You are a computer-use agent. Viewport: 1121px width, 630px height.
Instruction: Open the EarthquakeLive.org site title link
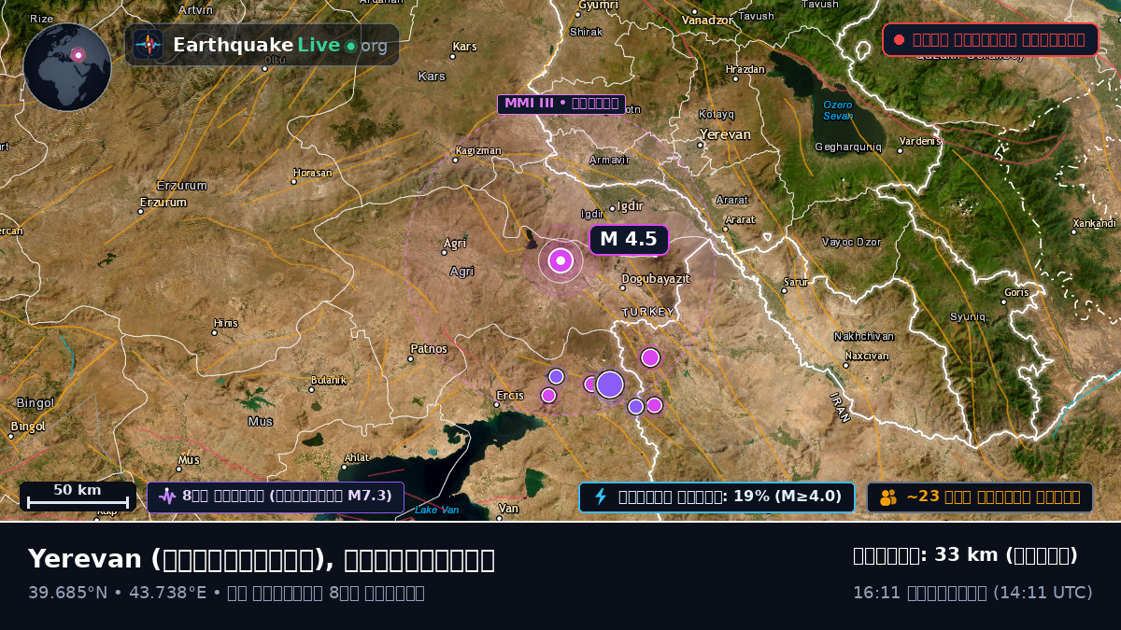(280, 45)
